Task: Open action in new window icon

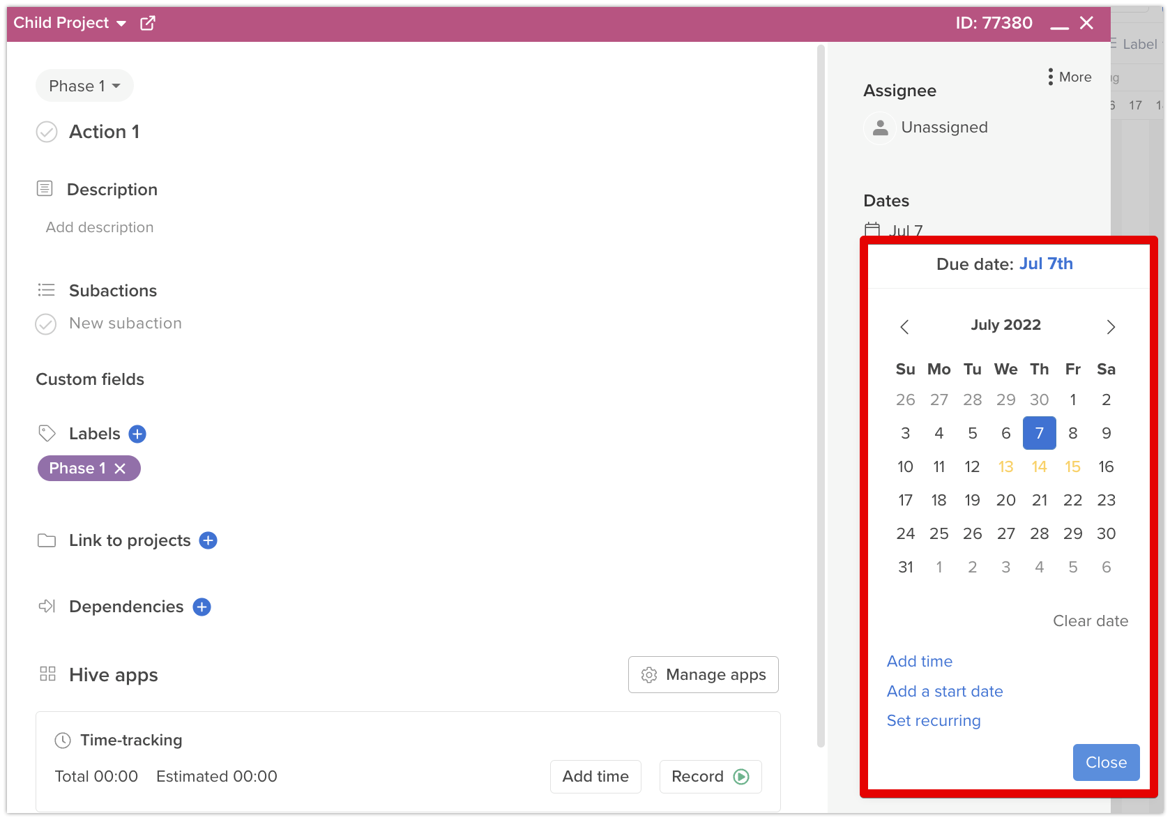Action: pyautogui.click(x=148, y=23)
